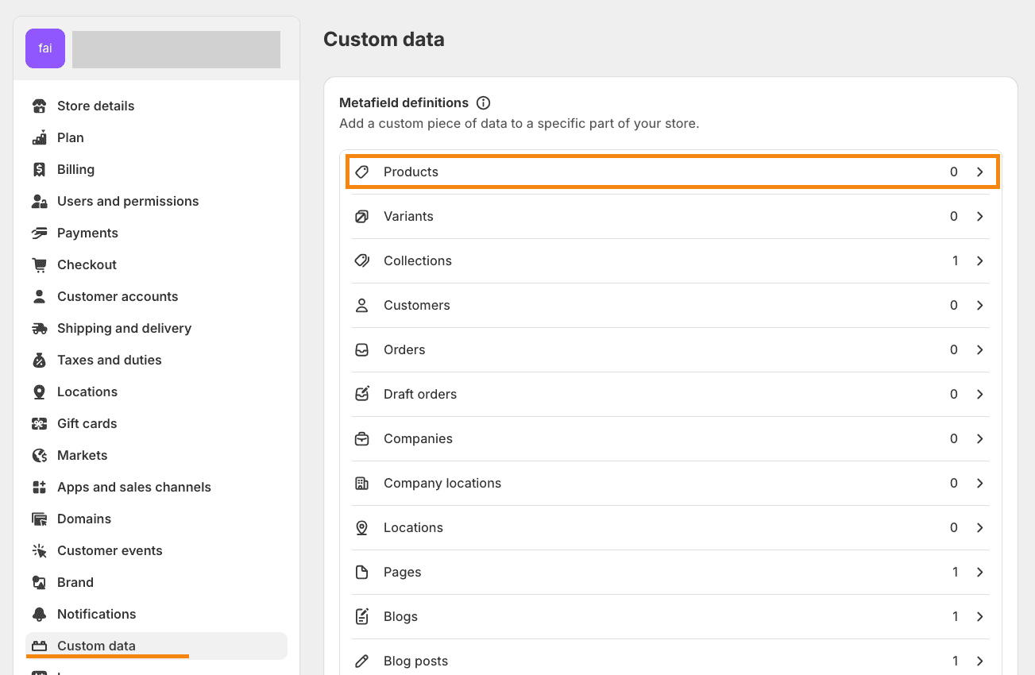Screen dimensions: 1035x675
Task: Click the Notifications bell icon
Action: pos(39,614)
